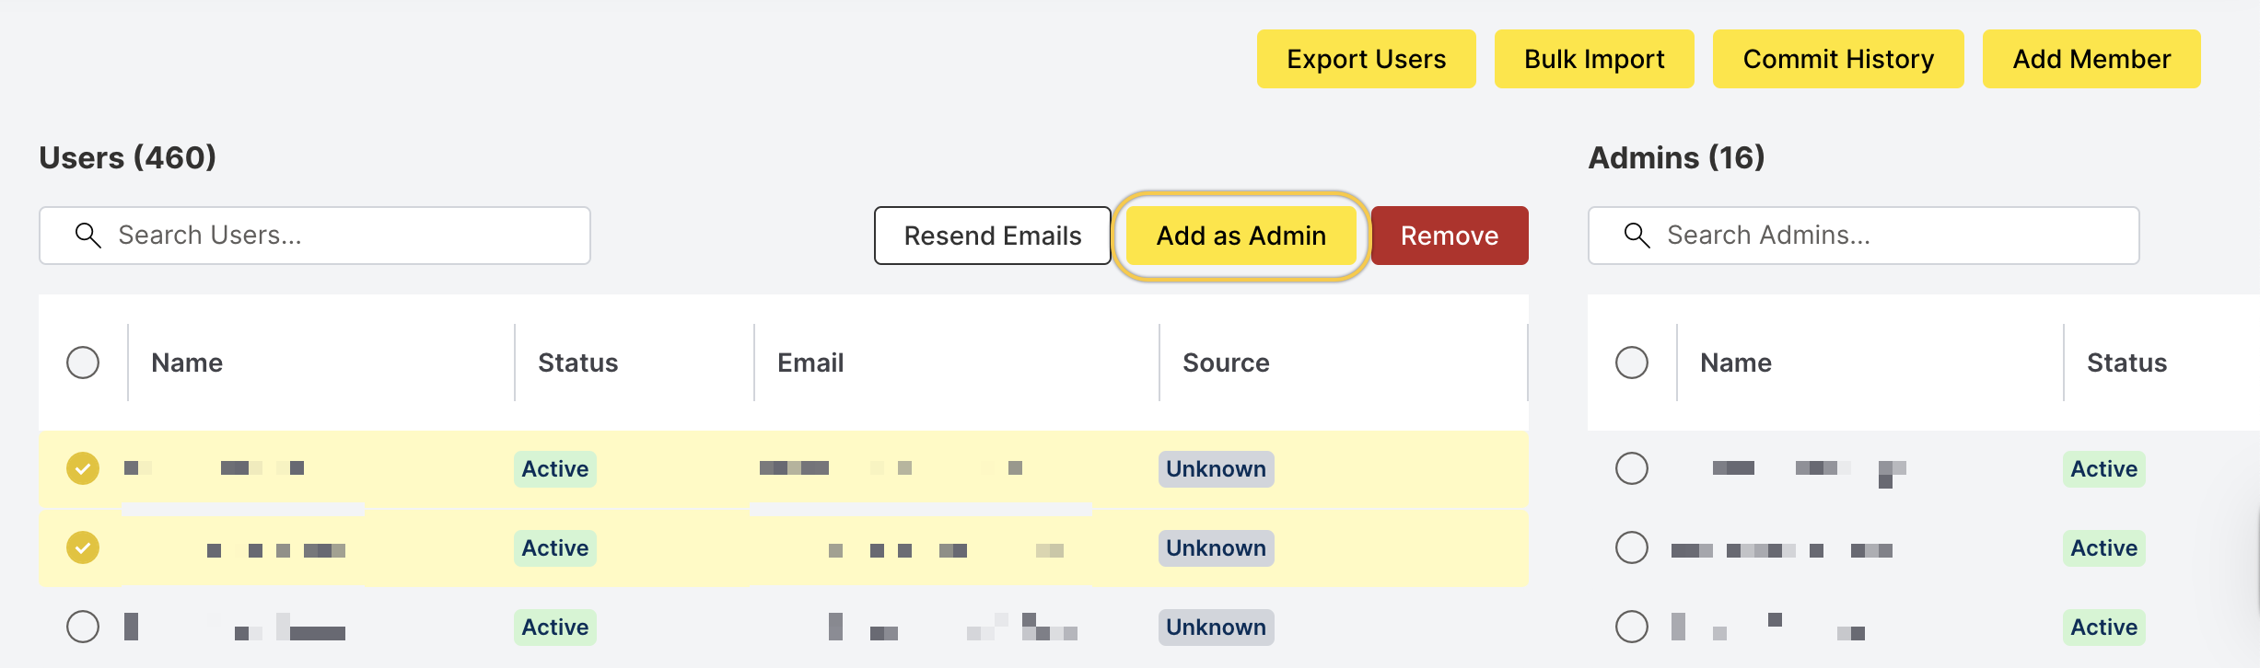Screen dimensions: 2260x668
Task: Select the first admin row checkbox
Action: [1631, 468]
